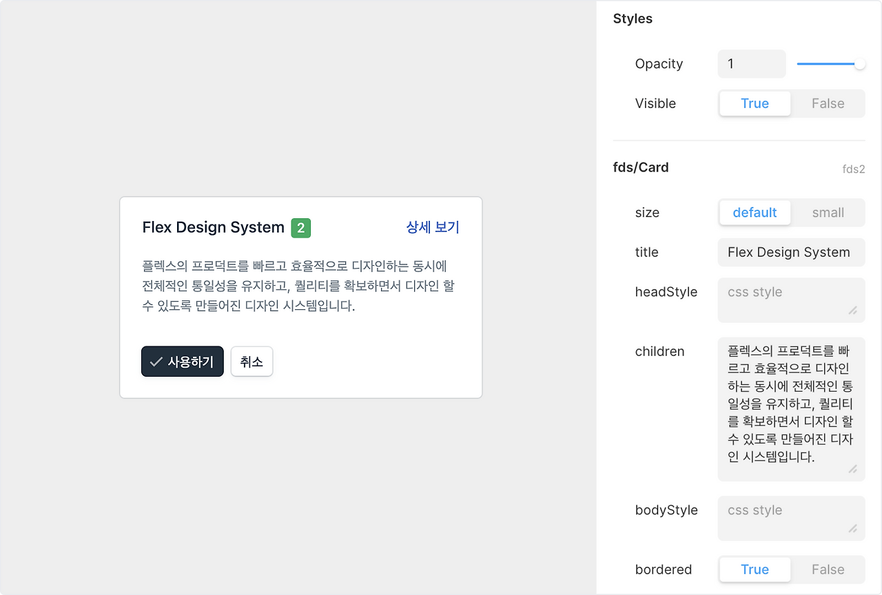Screen dimensions: 882x595
Task: Click the Visible property label
Action: pyautogui.click(x=655, y=104)
